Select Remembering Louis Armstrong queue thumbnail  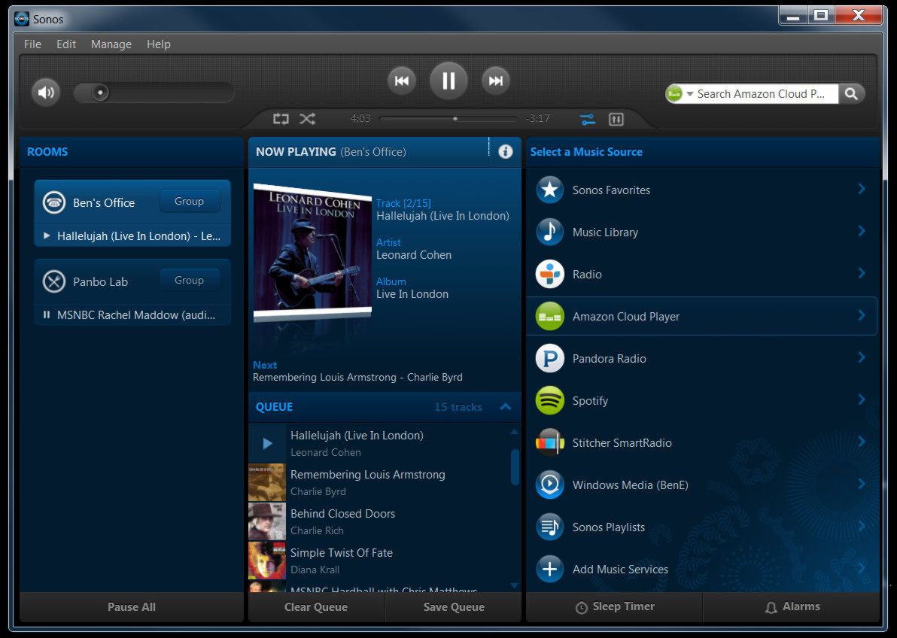pyautogui.click(x=267, y=482)
